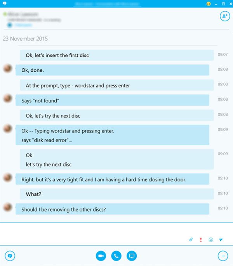The width and height of the screenshot is (233, 266).
Task: Minimize the conversation window
Action: (216, 4)
